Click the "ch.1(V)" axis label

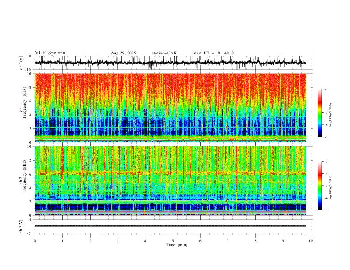(21, 63)
